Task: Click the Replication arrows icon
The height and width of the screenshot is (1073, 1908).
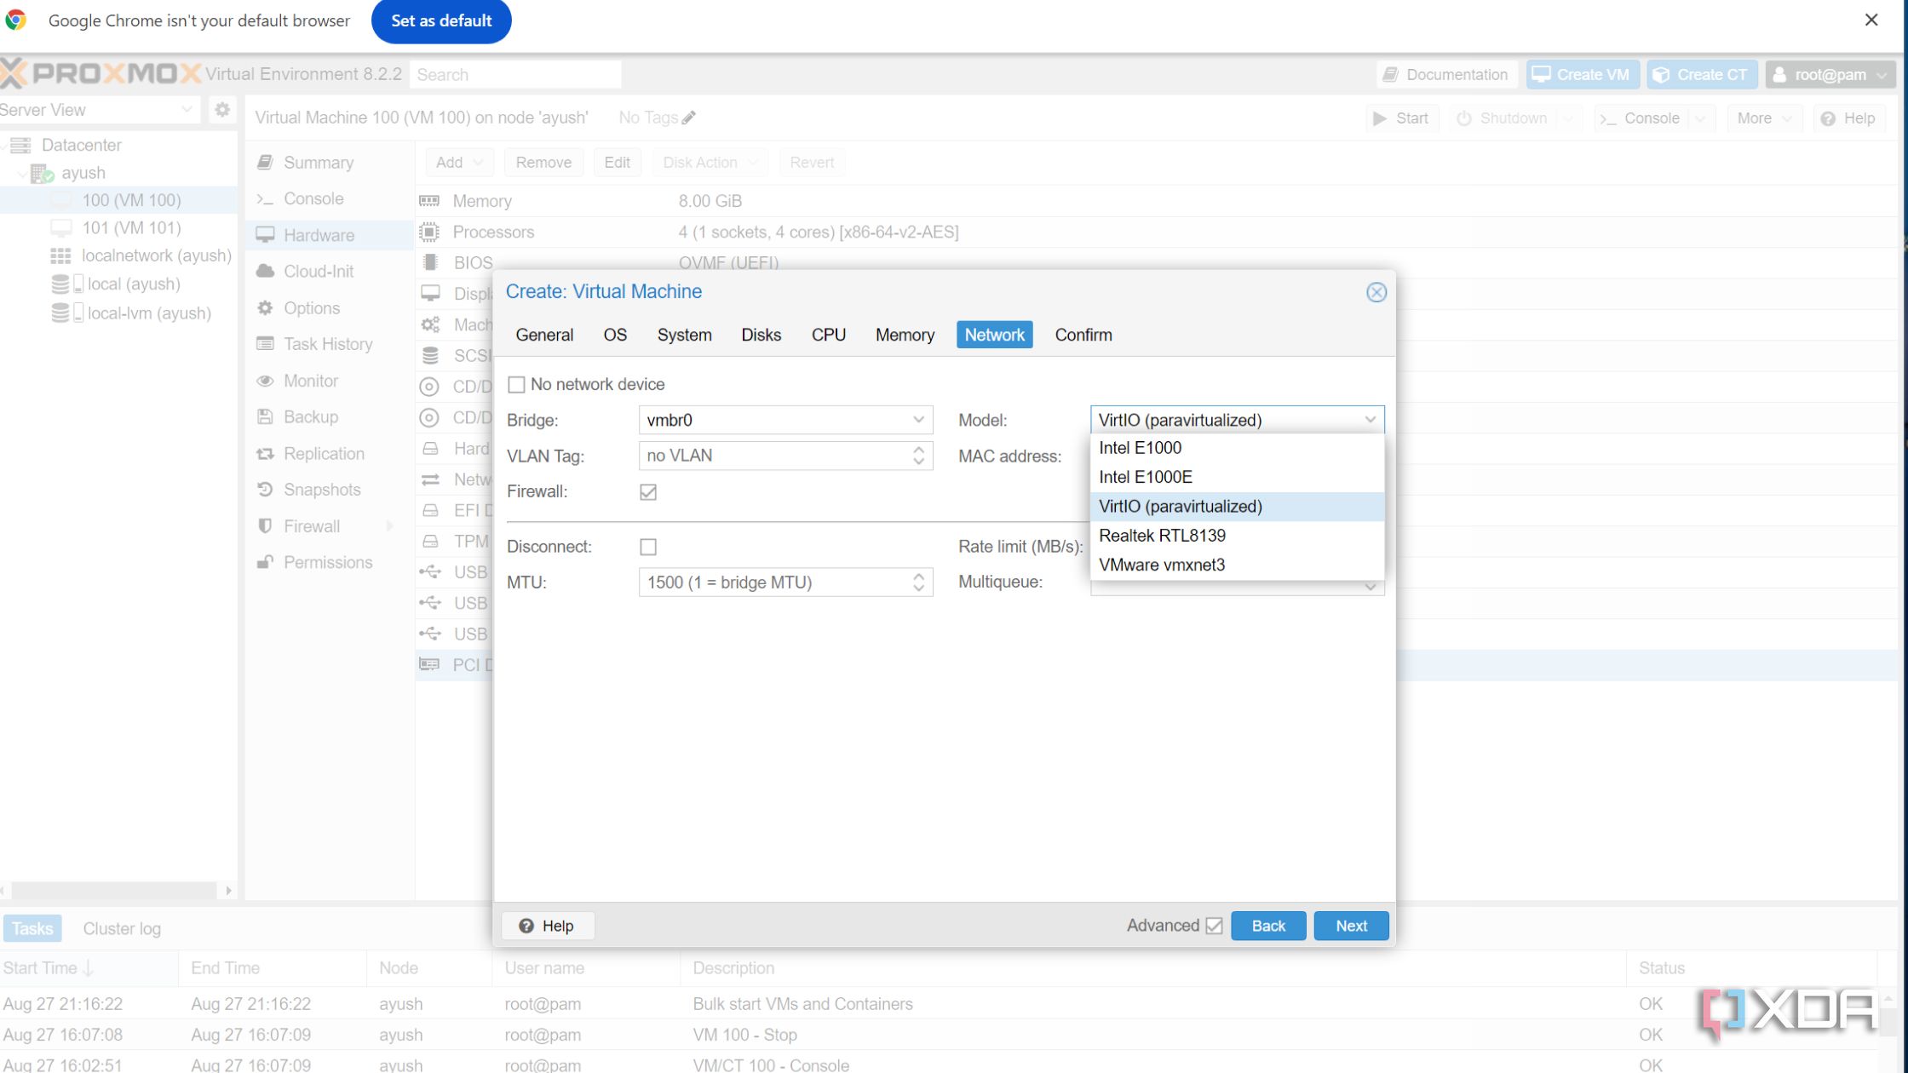Action: 266,454
